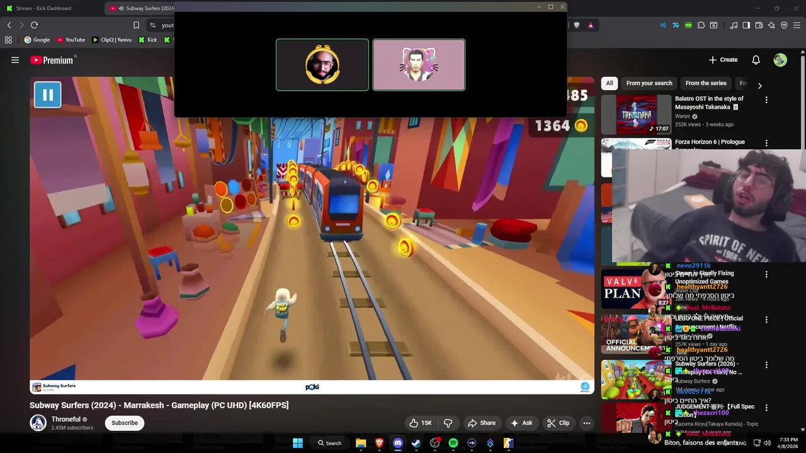
Task: Click the taskbar Search box
Action: pos(330,443)
